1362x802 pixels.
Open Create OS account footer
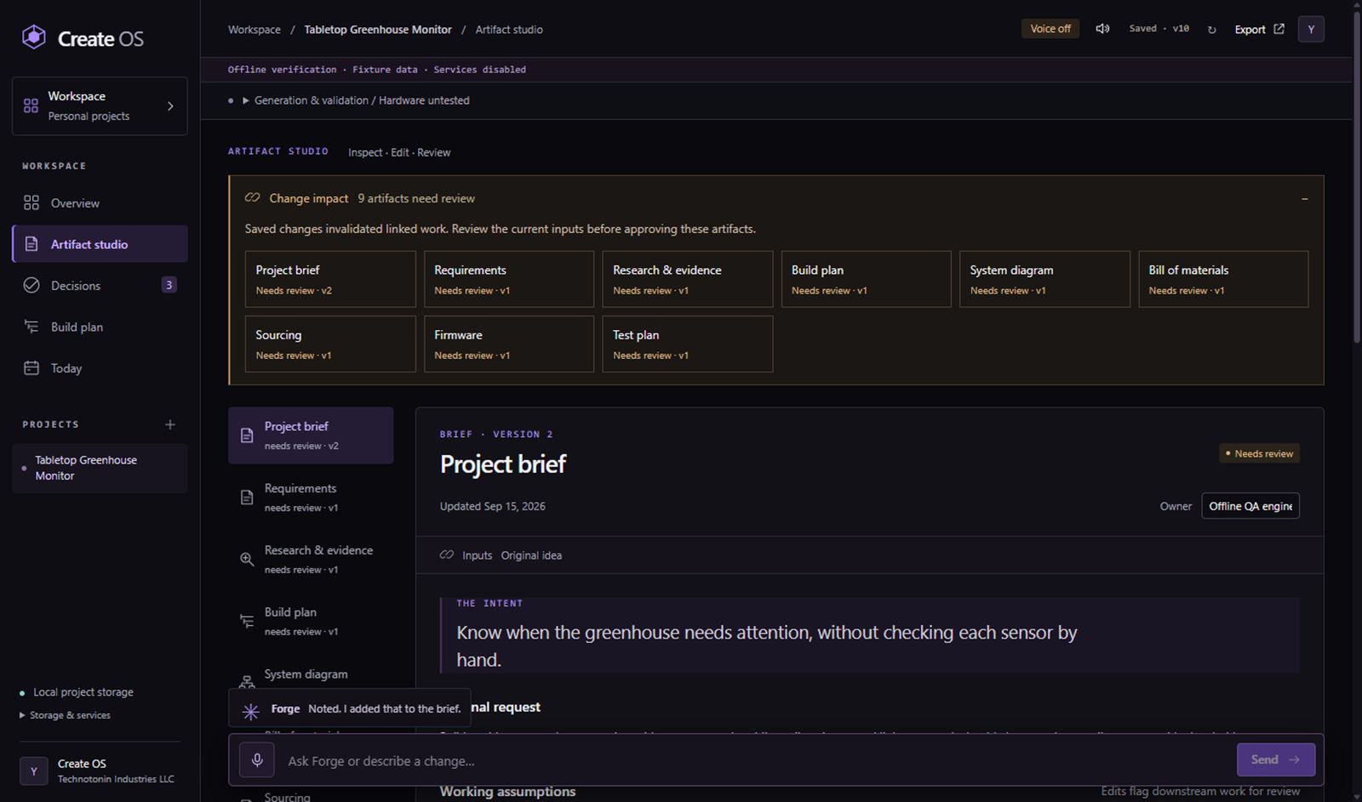[x=100, y=771]
